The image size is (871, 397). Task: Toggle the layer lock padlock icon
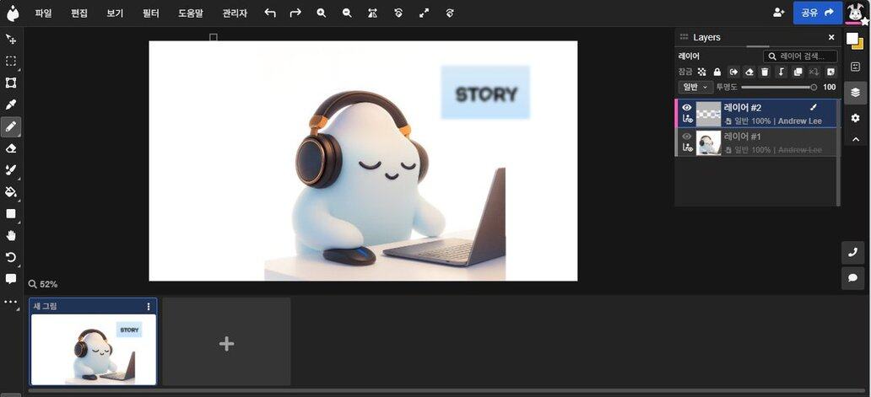coord(717,72)
